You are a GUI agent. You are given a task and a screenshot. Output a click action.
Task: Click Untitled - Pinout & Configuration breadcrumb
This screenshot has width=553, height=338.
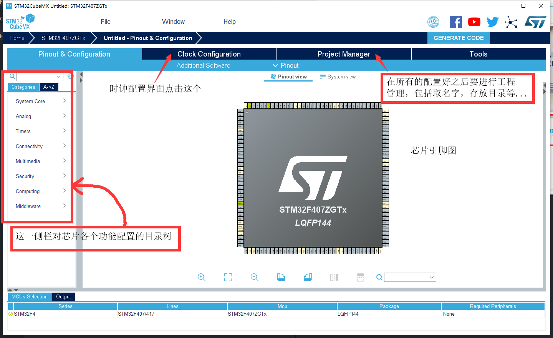coord(148,38)
